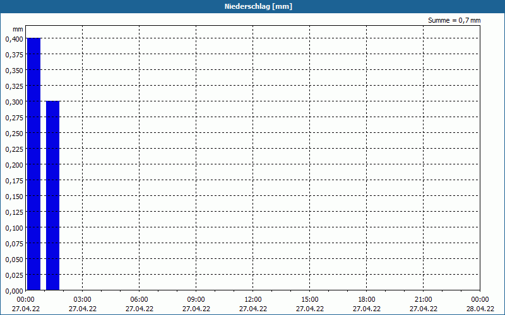Click the 03:00 time axis label
Image resolution: width=505 pixels, height=315 pixels.
click(83, 299)
